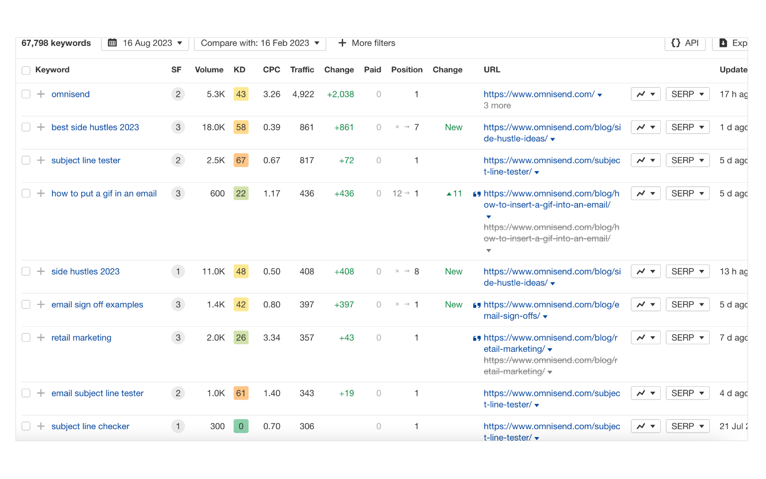Sort by the Volume column header

(x=209, y=70)
